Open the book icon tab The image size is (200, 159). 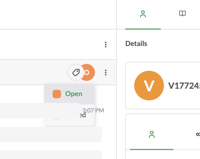coord(182,14)
